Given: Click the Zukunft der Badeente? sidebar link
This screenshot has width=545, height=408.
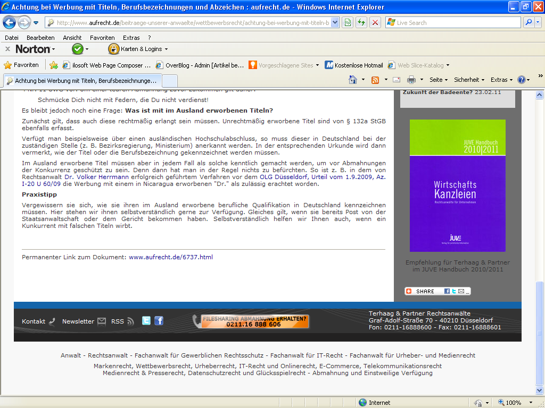Looking at the screenshot, I should tap(437, 92).
